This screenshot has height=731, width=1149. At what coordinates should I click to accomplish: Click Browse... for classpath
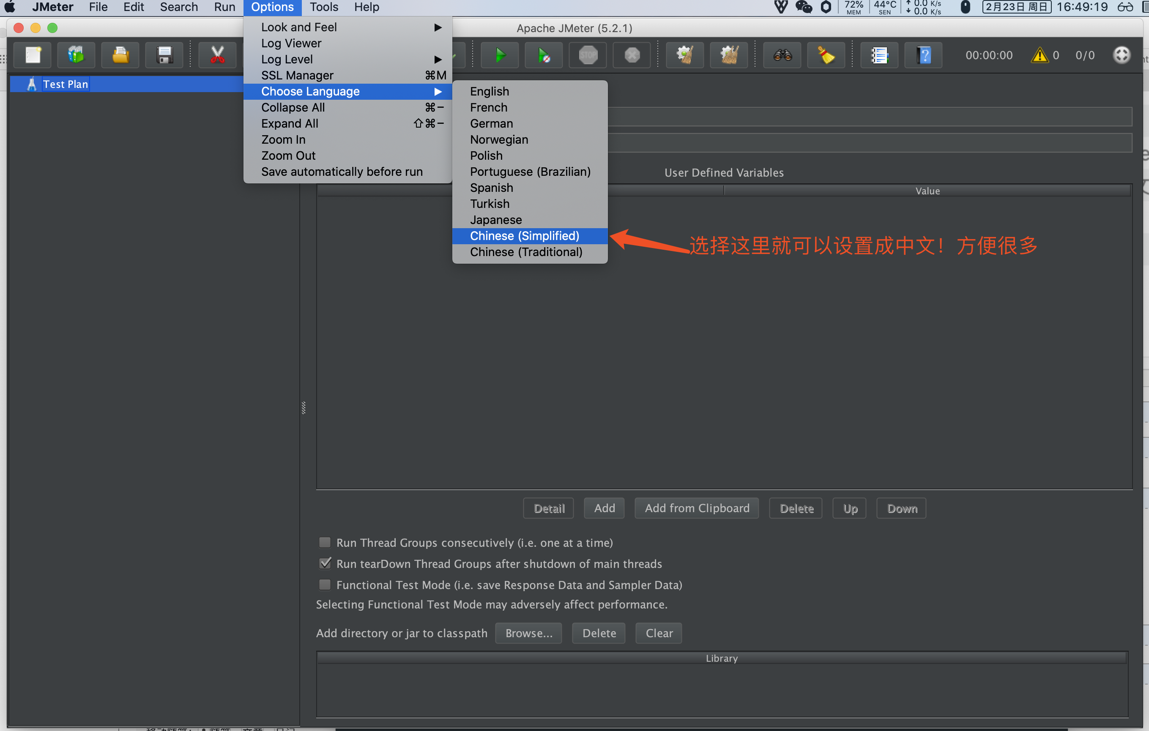[529, 633]
